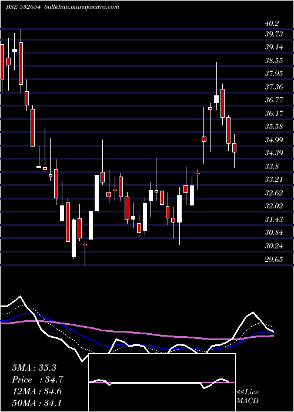Click the last red candlestick on the right

point(235,148)
